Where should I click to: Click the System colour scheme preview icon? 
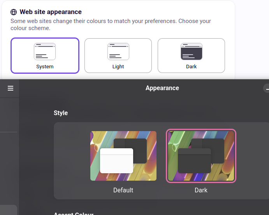[45, 52]
